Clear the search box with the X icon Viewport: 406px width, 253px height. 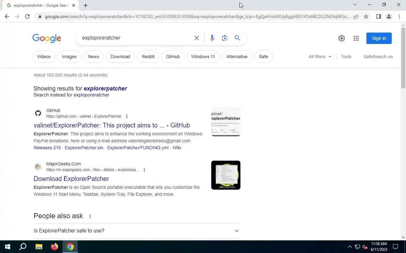click(197, 38)
